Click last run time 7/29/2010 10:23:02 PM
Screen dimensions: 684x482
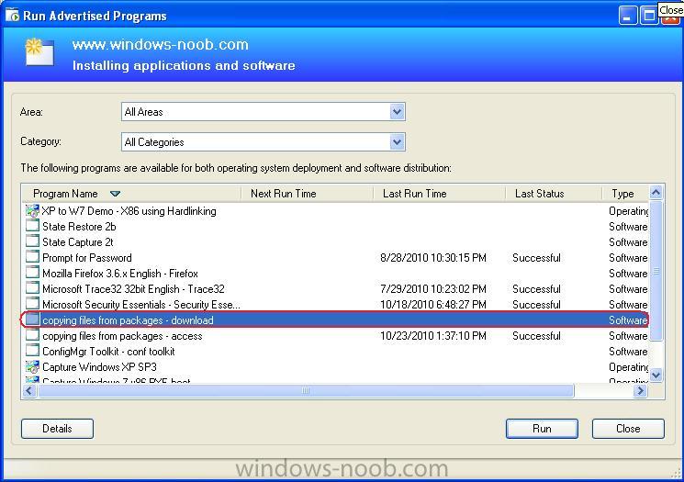(x=433, y=289)
